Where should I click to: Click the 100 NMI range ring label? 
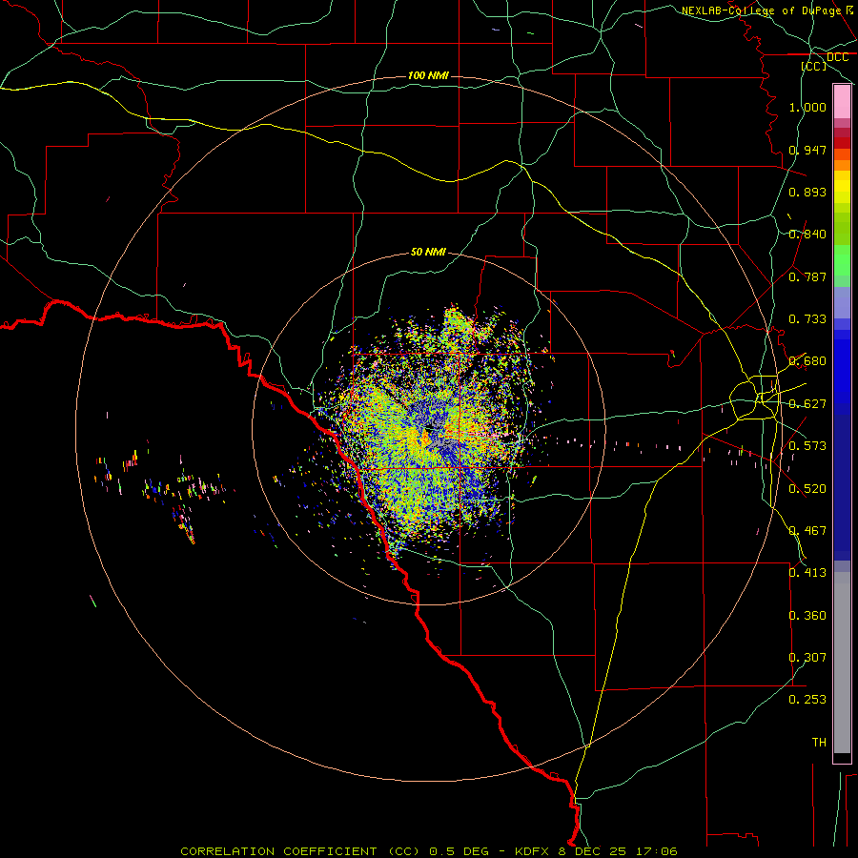[428, 75]
